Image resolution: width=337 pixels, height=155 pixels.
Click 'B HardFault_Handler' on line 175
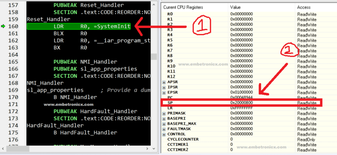tap(85, 133)
